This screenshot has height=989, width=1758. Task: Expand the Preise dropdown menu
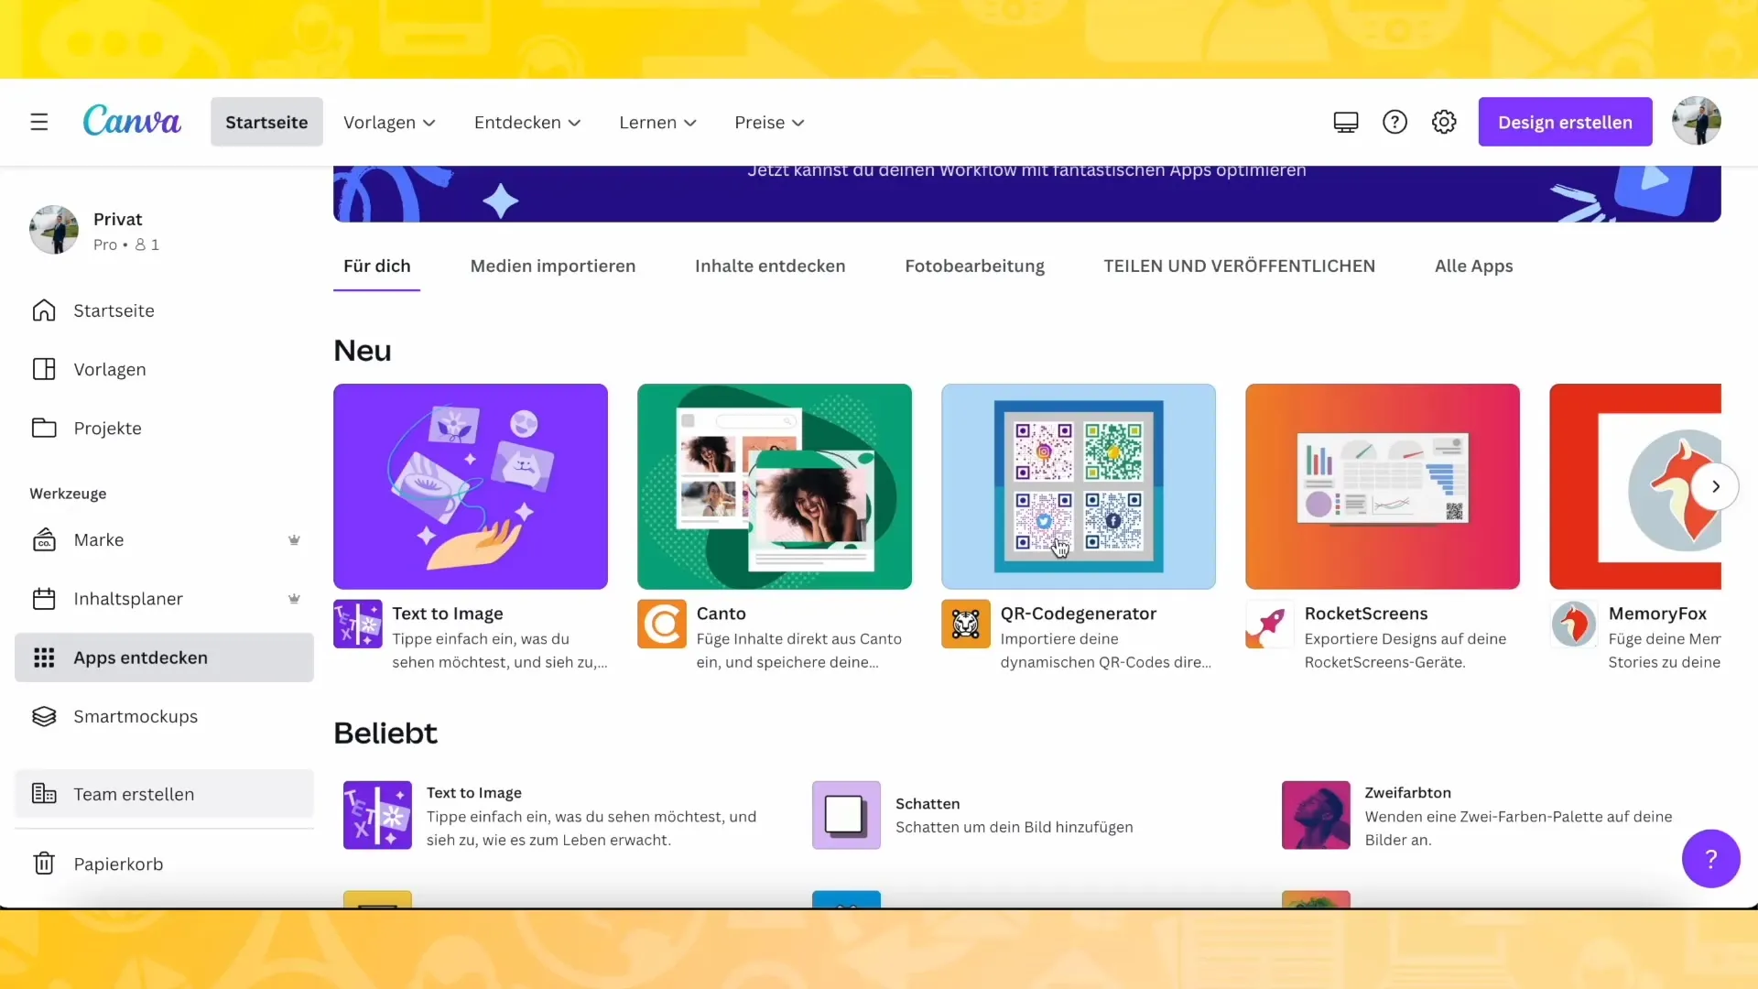[x=769, y=122]
